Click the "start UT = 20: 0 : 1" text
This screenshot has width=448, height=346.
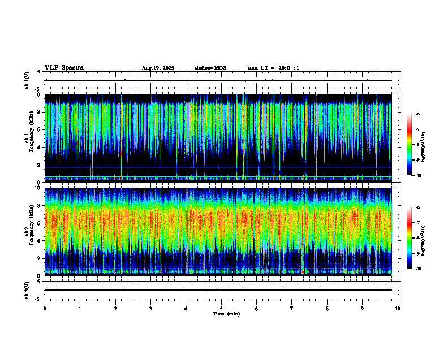coord(273,68)
